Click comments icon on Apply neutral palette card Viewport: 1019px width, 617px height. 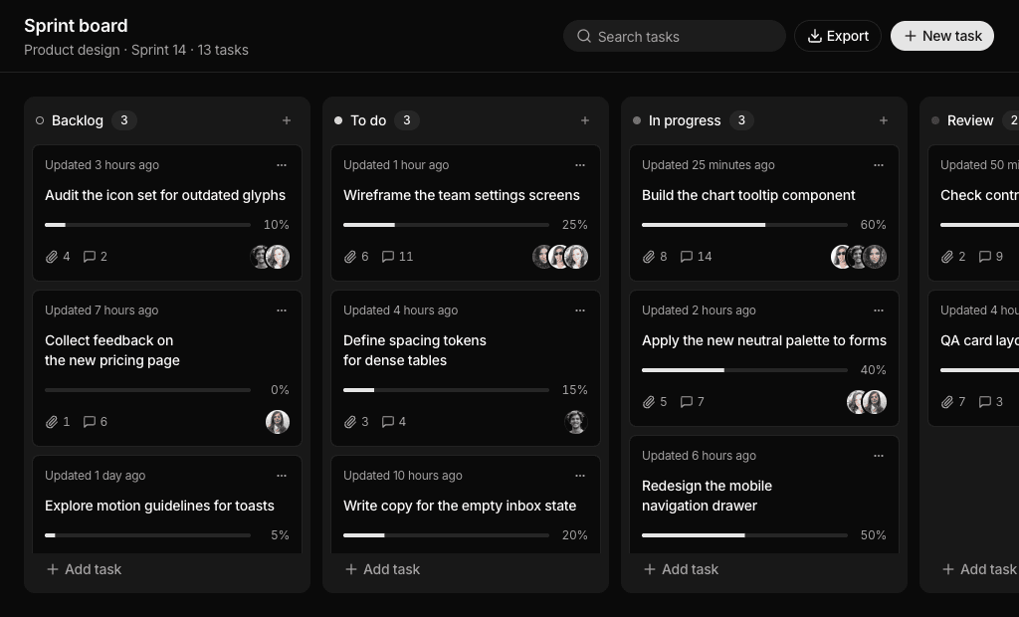tap(686, 402)
